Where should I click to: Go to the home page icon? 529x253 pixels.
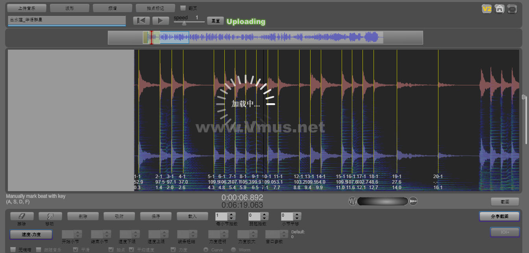[x=499, y=9]
